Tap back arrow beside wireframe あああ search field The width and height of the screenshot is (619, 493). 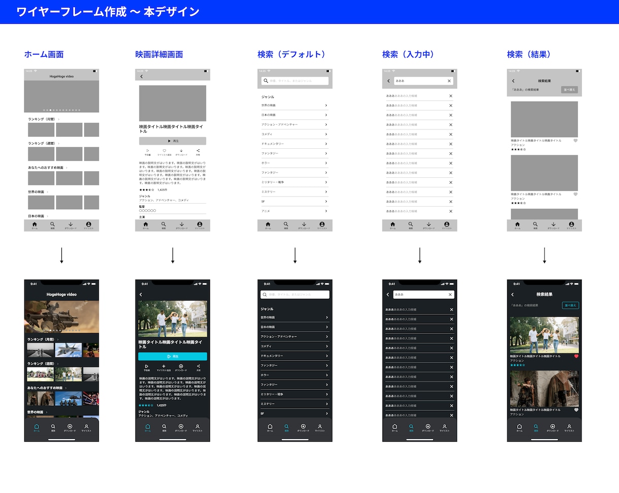pos(389,81)
